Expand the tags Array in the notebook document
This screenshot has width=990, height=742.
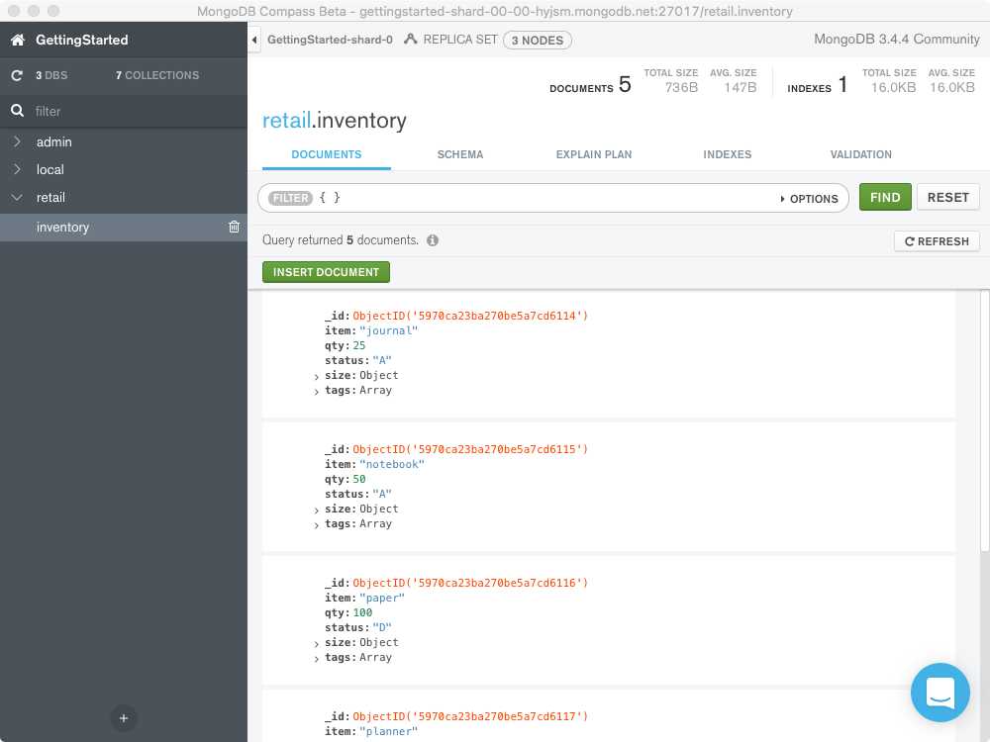click(316, 523)
